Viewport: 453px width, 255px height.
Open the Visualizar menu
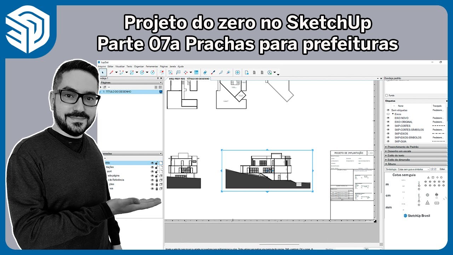120,66
